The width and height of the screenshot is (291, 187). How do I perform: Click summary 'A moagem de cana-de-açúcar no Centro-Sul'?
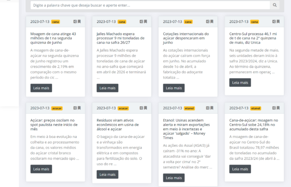point(254,147)
